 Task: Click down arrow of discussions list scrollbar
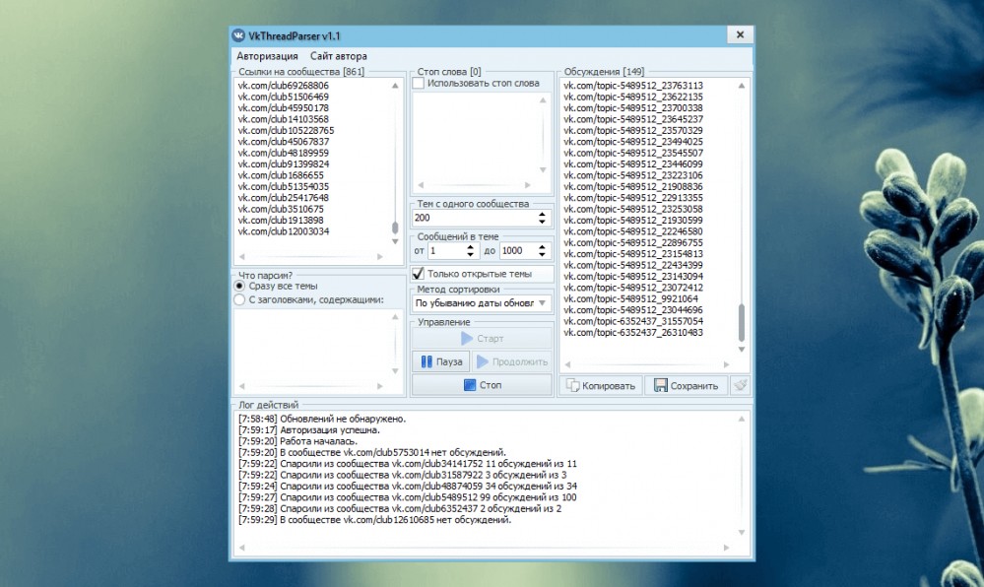[x=741, y=349]
